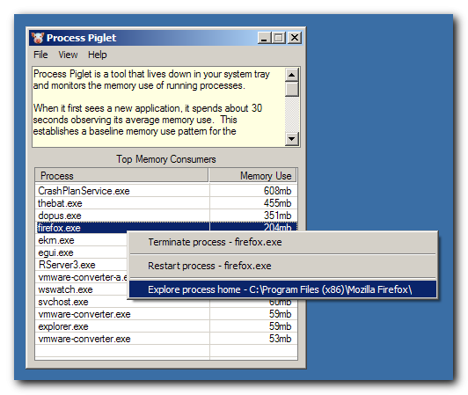Click the Process Piglet pig icon
Screen dimensions: 468x395
pos(38,38)
